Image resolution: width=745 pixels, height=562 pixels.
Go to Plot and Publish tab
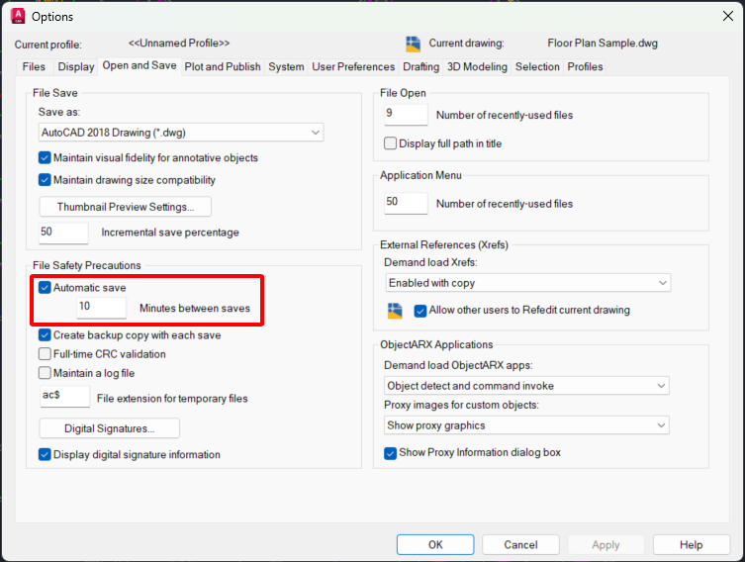tap(223, 67)
